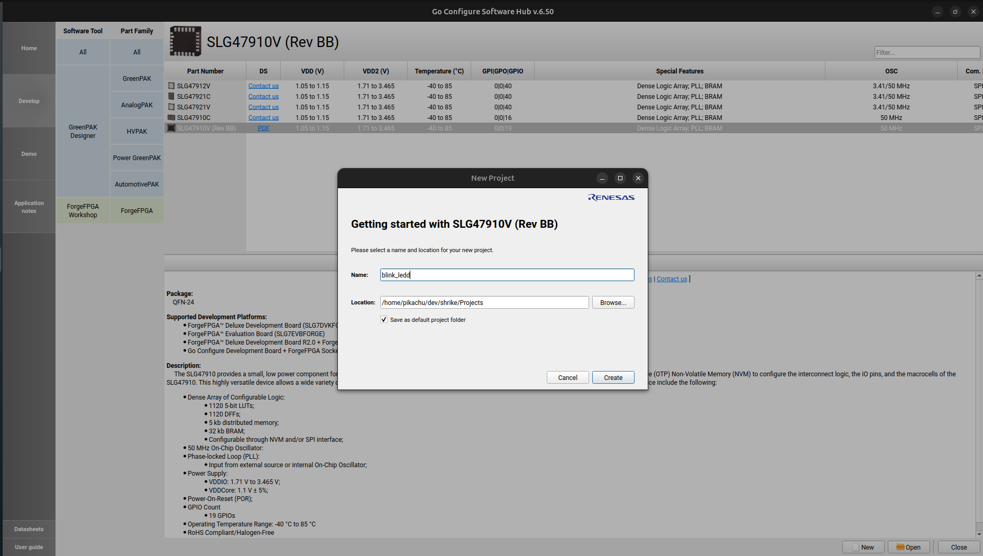This screenshot has height=556, width=983.
Task: Sort table by Part Number column header
Action: click(205, 71)
